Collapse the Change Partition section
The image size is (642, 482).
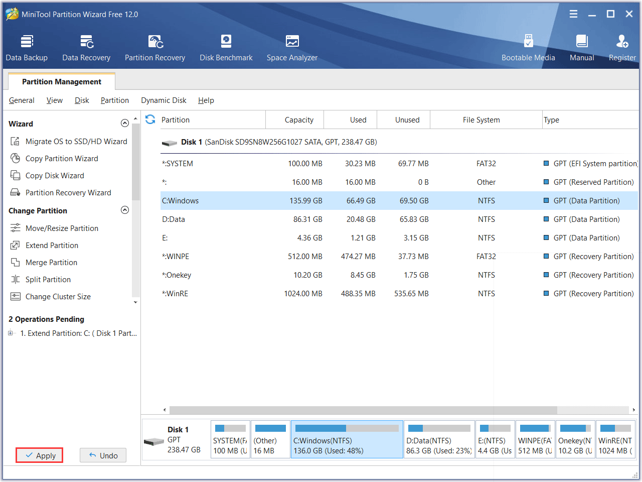125,210
